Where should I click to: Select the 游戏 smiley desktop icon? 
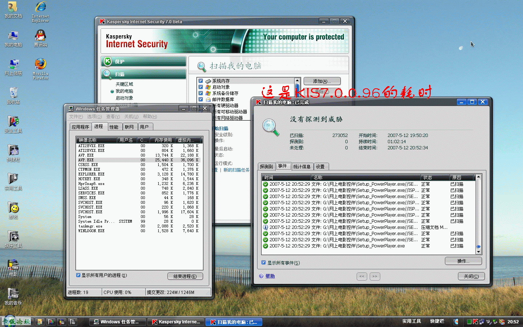[x=13, y=211]
